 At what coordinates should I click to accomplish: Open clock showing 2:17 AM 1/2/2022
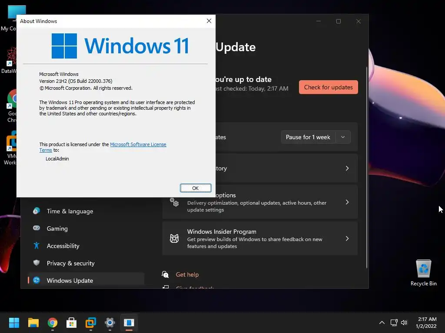click(426, 323)
